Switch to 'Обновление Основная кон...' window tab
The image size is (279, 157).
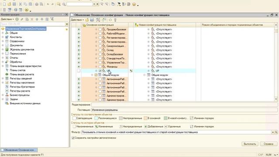tap(19, 150)
